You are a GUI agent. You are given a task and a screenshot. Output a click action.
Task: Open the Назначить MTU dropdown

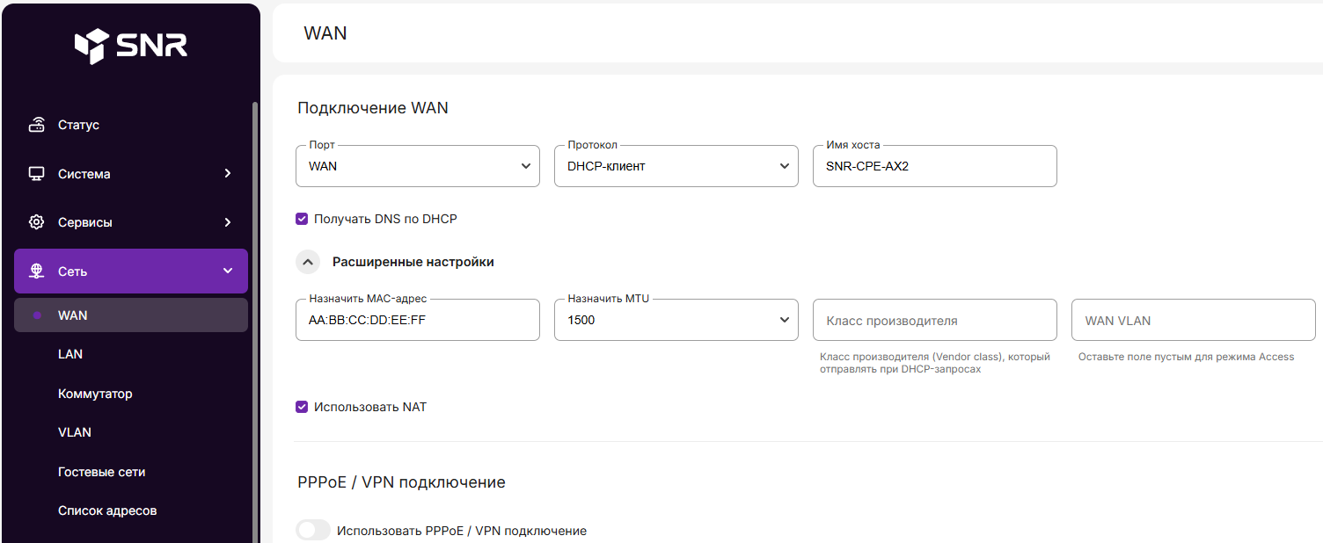click(x=676, y=320)
